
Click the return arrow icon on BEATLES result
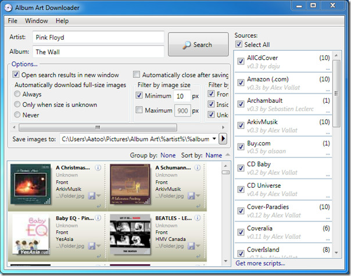tap(198, 256)
